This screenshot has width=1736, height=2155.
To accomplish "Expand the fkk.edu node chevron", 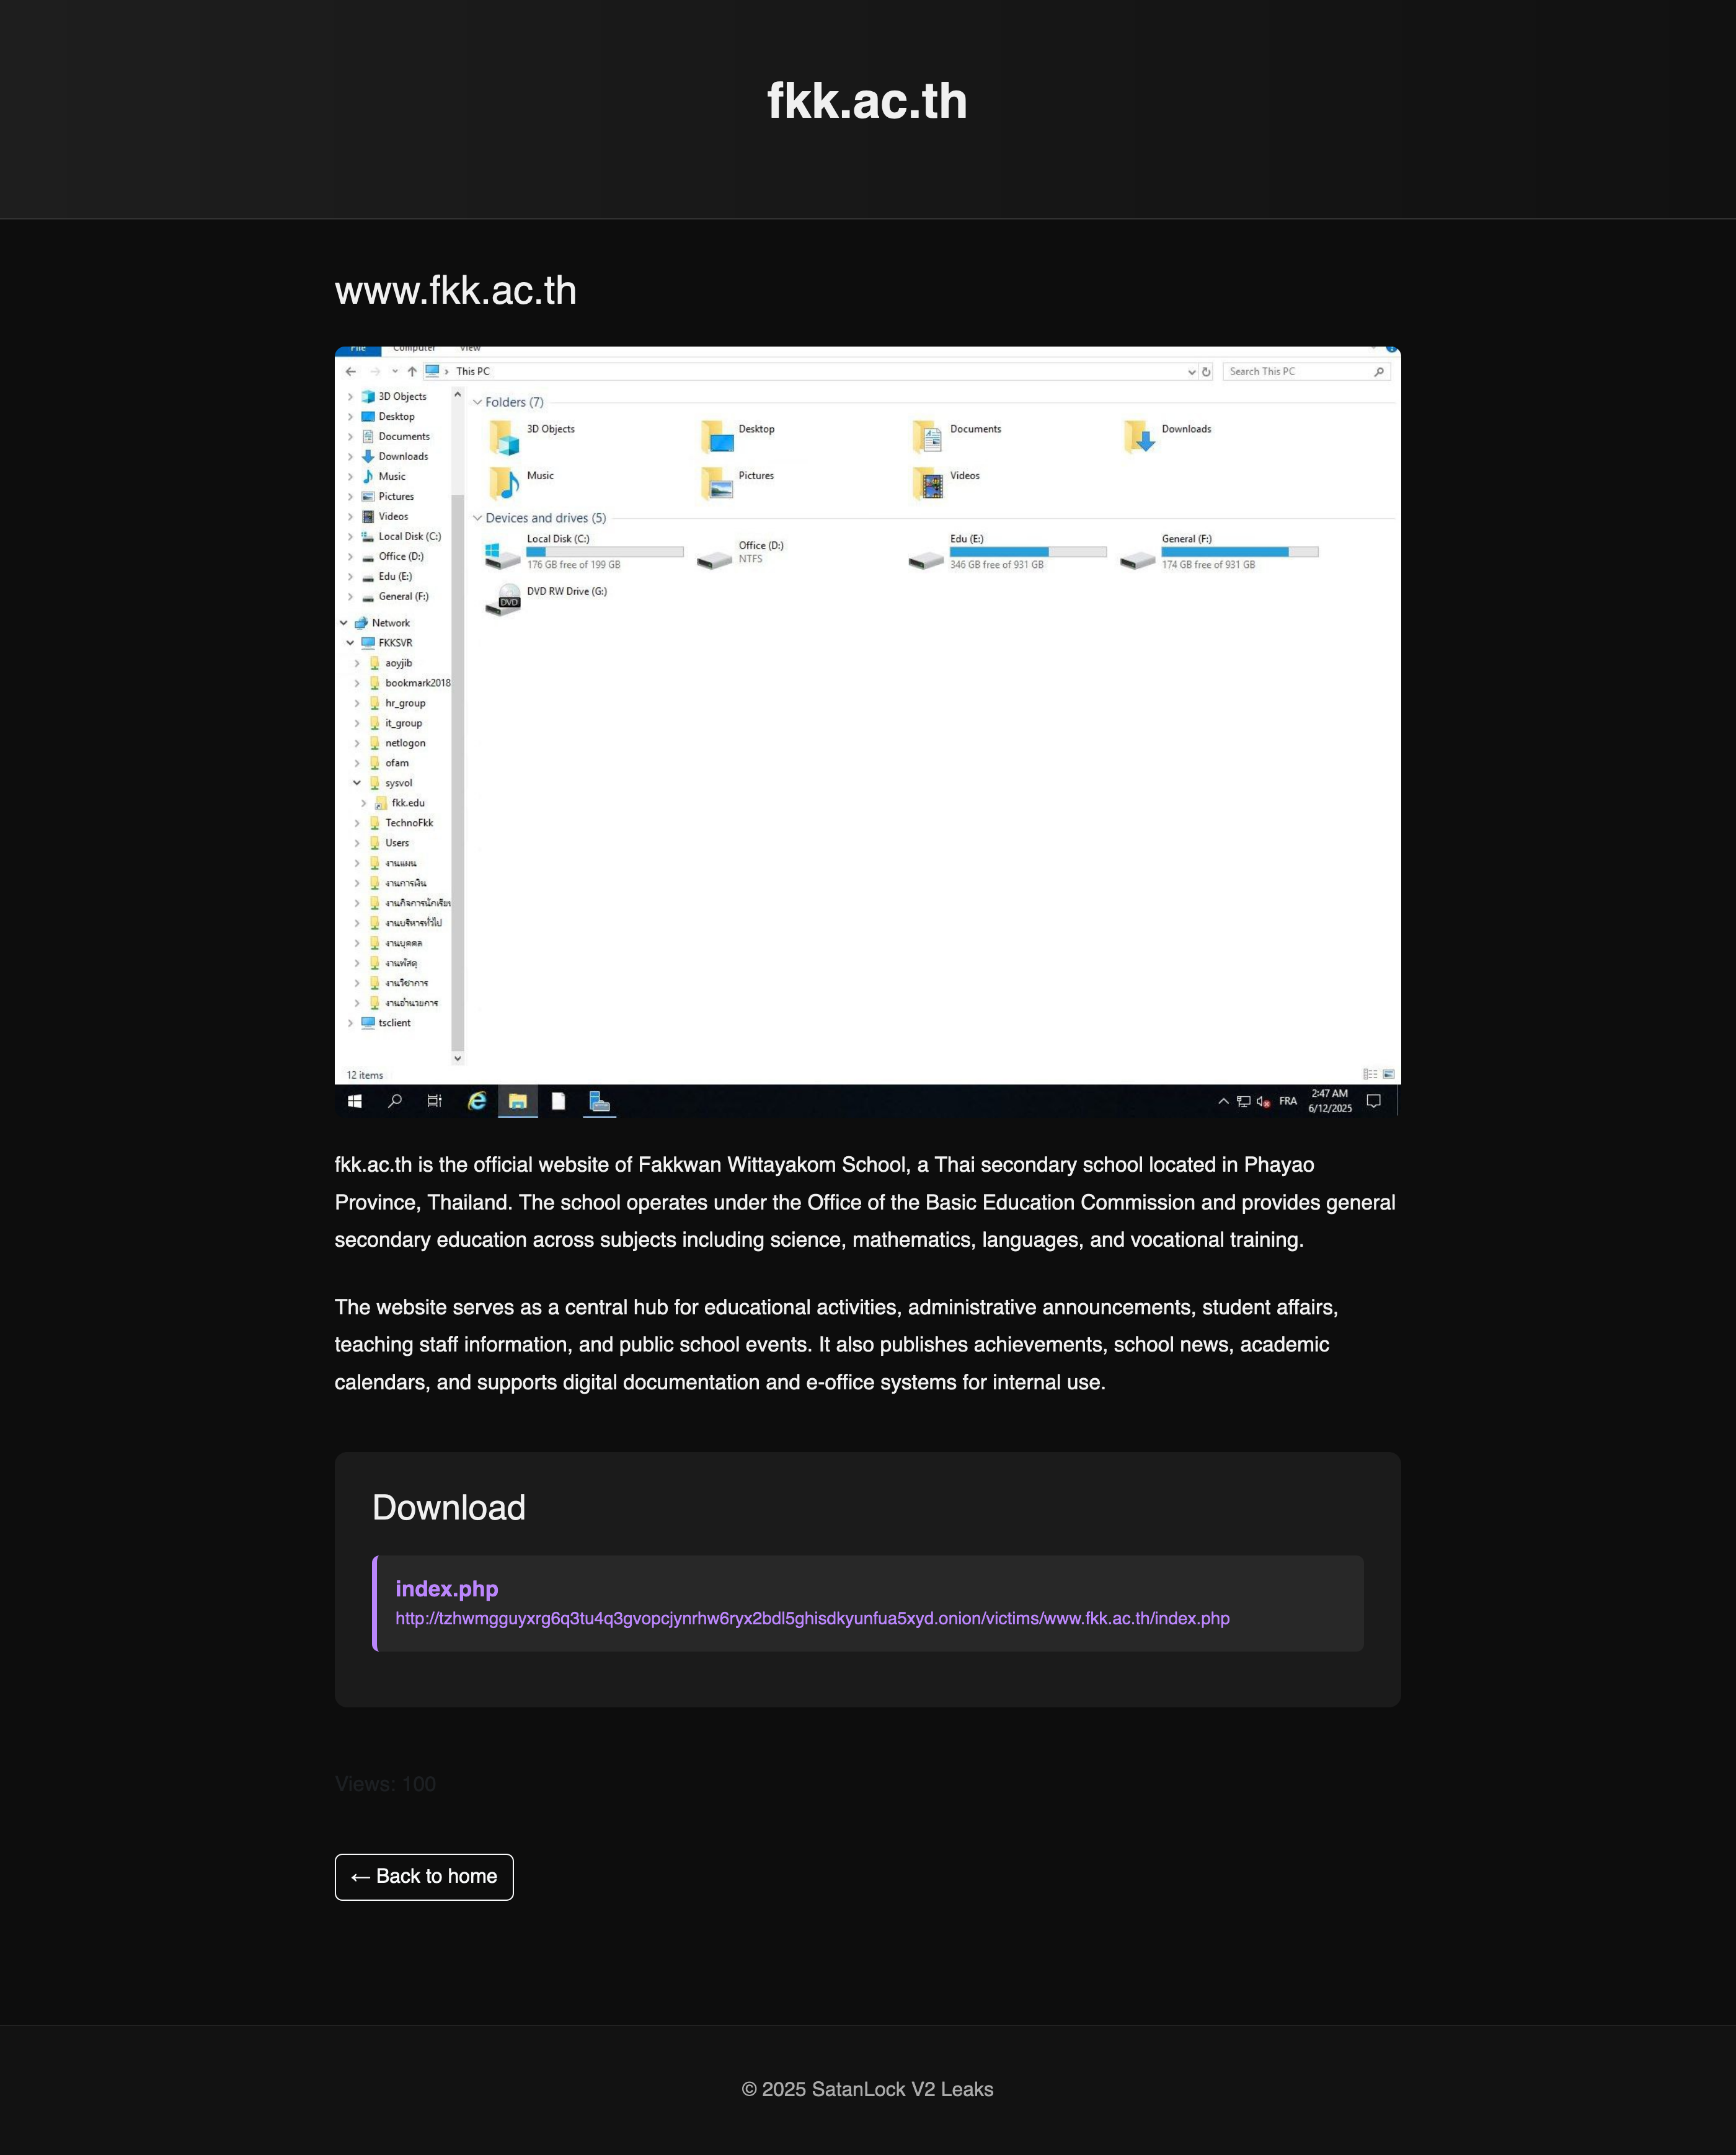I will click(363, 803).
